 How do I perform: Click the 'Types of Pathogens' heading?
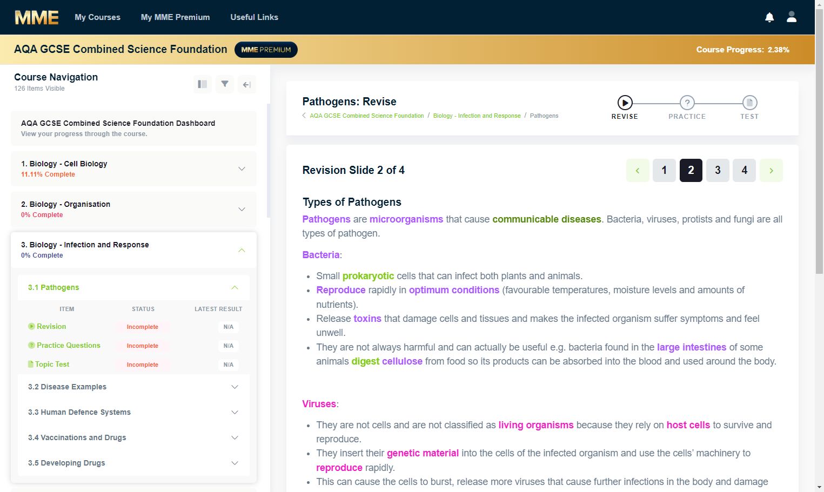[352, 202]
